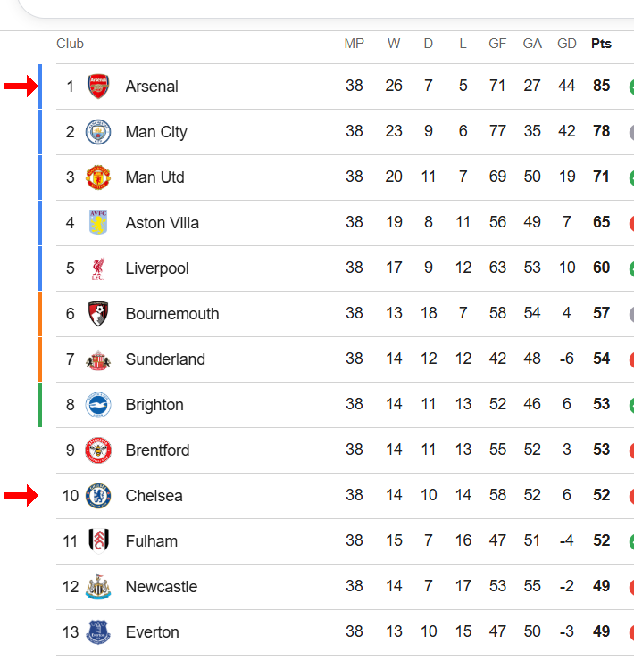The height and width of the screenshot is (660, 634).
Task: Select the Chelsea team name
Action: click(x=154, y=496)
